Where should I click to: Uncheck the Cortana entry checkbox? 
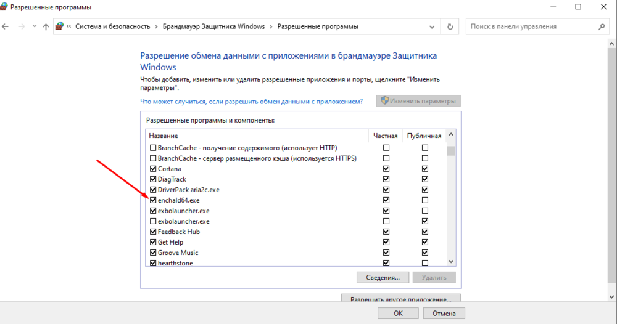click(x=153, y=169)
